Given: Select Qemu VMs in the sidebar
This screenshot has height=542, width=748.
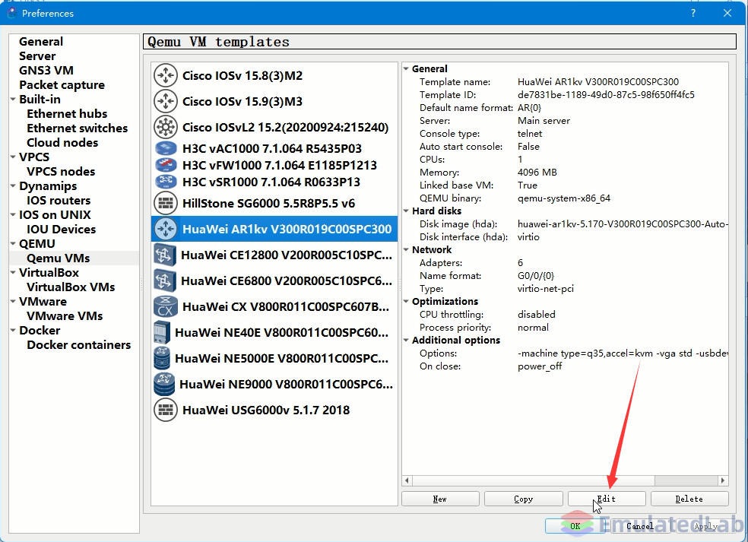Looking at the screenshot, I should pos(59,258).
